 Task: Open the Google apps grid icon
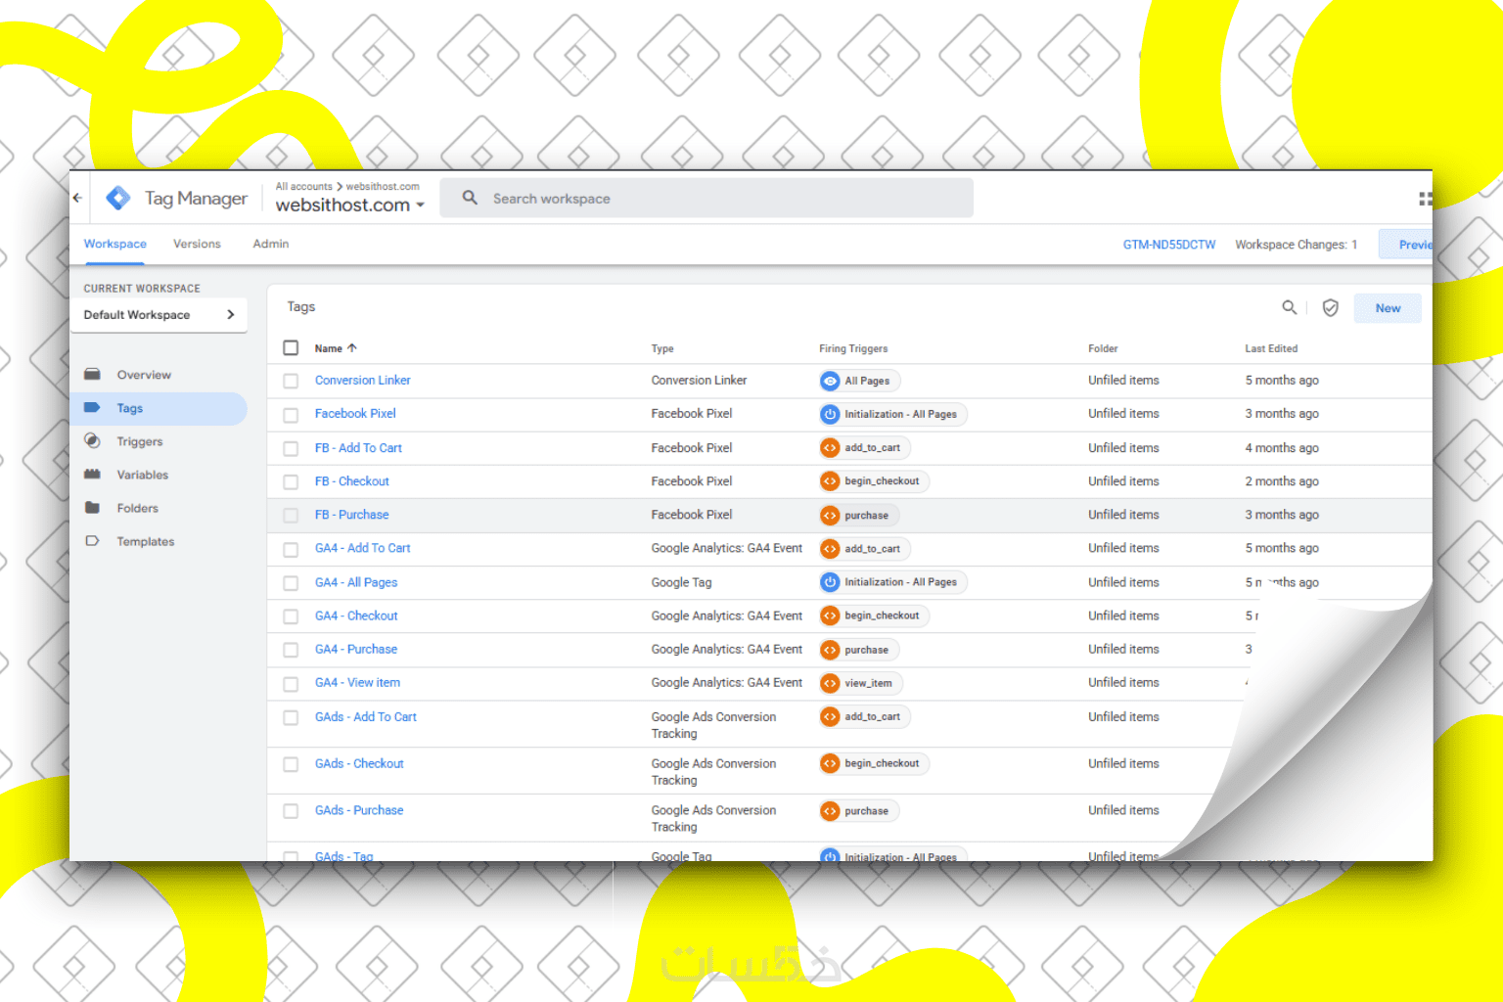click(x=1426, y=199)
